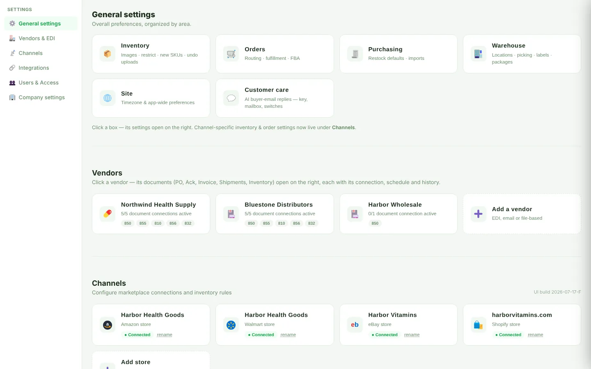Viewport: 591px width, 369px height.
Task: Click the General settings gear icon in sidebar
Action: coord(12,23)
